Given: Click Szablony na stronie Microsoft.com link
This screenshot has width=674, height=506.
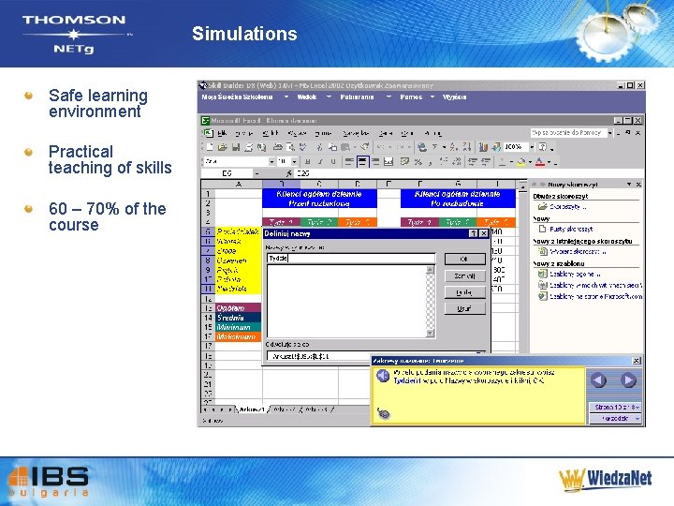Looking at the screenshot, I should click(595, 296).
